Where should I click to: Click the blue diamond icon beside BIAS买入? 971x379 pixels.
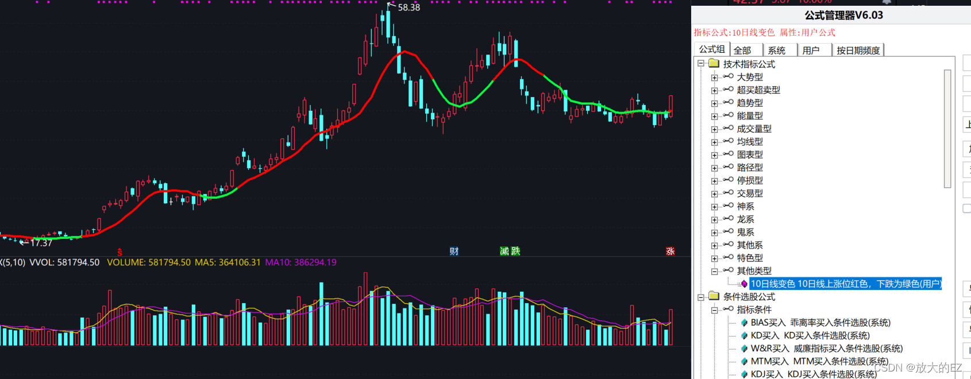744,323
